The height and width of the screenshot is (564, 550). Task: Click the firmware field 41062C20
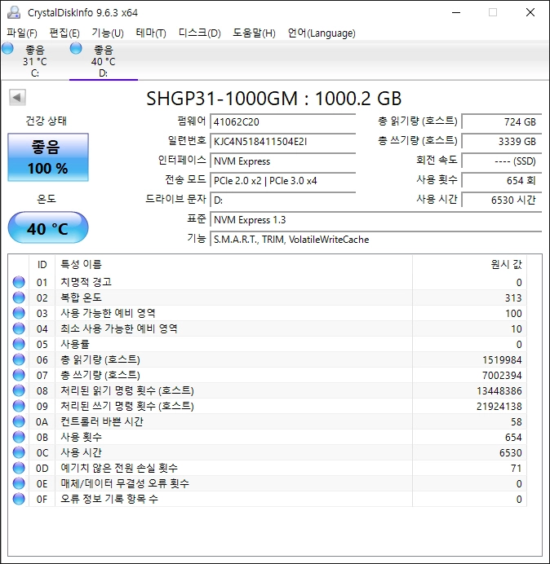[282, 122]
